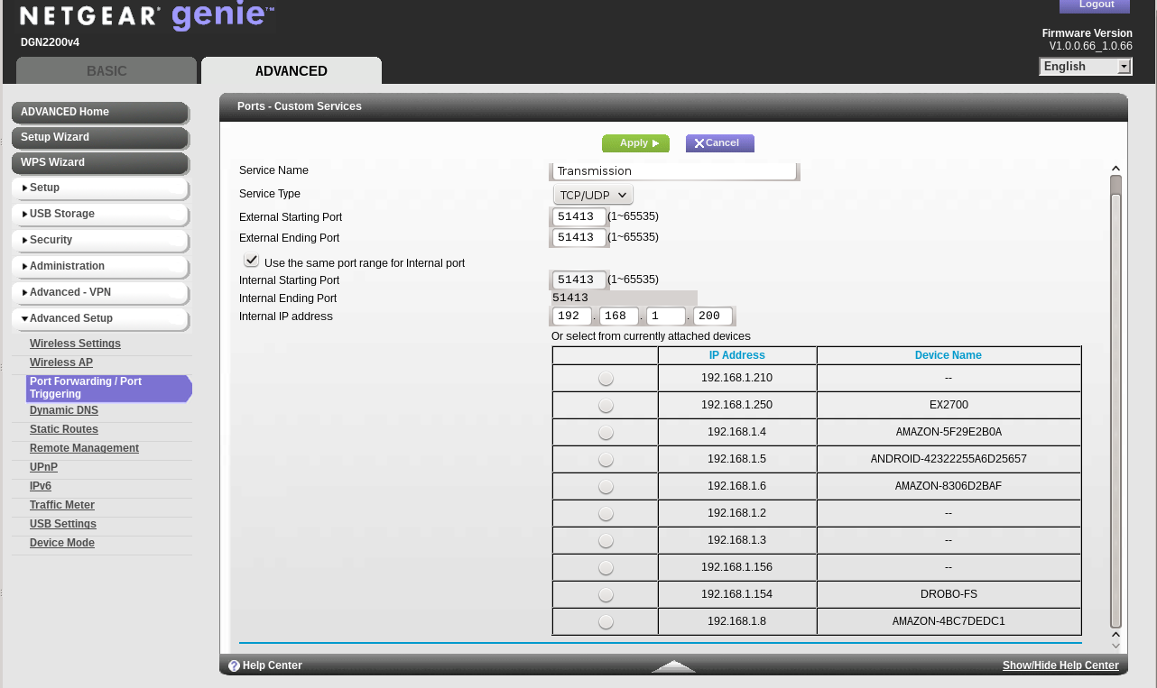The image size is (1157, 688).
Task: Click the IP Address column header
Action: 737,355
